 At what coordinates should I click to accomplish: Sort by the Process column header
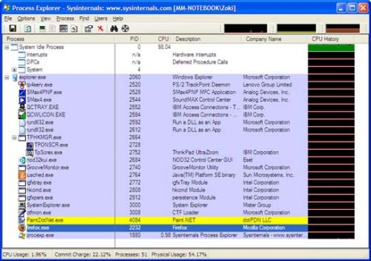pyautogui.click(x=59, y=39)
